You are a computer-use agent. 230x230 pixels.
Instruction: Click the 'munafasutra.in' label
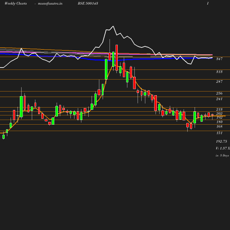50,4
